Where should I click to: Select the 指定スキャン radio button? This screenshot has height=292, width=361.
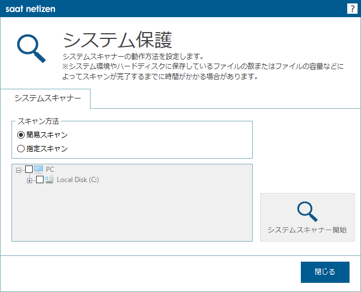(x=21, y=149)
